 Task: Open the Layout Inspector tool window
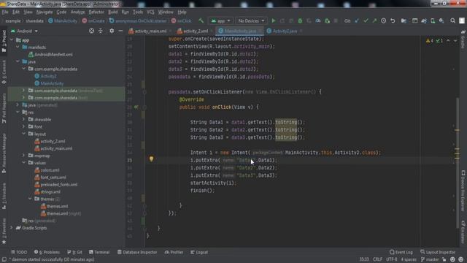[438, 252]
